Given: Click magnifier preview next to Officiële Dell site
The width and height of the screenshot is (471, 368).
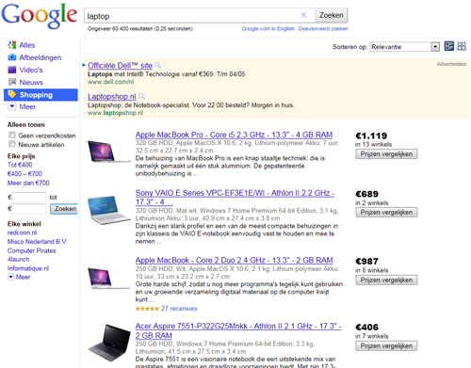Looking at the screenshot, I should coord(158,65).
